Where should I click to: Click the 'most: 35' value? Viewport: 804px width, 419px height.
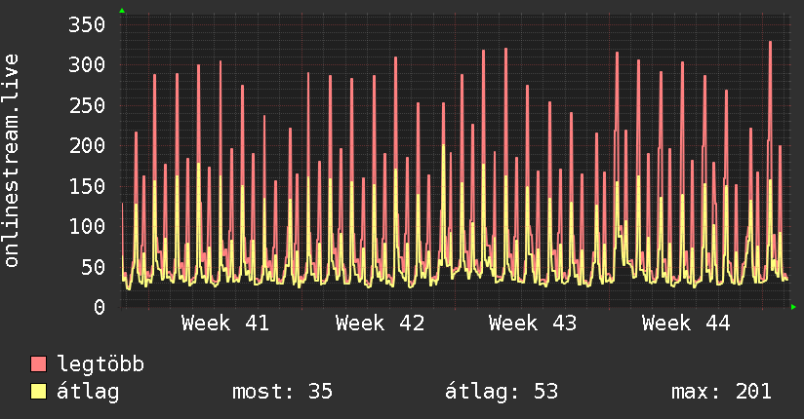[x=283, y=392]
